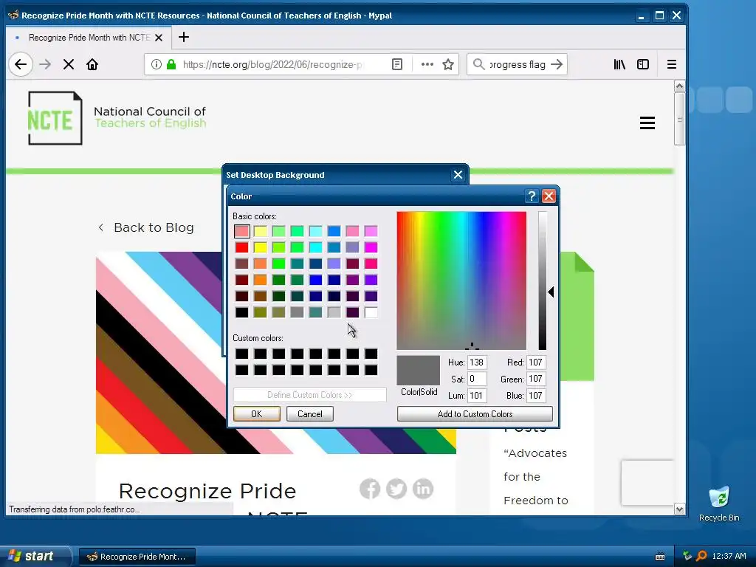The image size is (756, 567).
Task: Click OK in the Color dialog
Action: pos(256,413)
